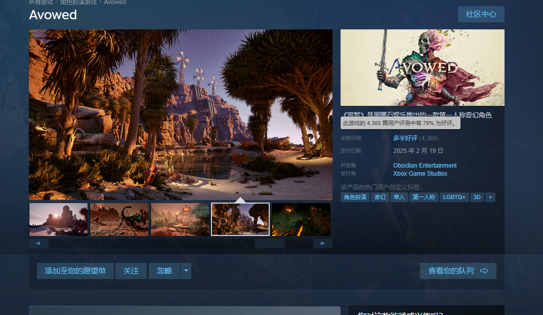Expand hidden tags with the + button
Image resolution: width=543 pixels, height=315 pixels.
[490, 197]
